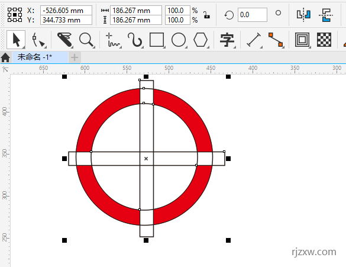
Task: Open the Rectangle tool flyout arrow
Action: click(164, 47)
